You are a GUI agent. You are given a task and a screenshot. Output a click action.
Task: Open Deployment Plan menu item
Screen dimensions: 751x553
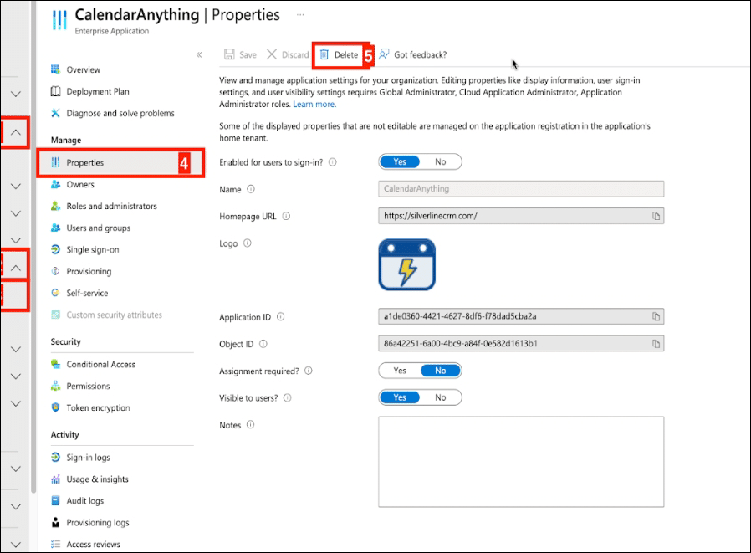98,91
